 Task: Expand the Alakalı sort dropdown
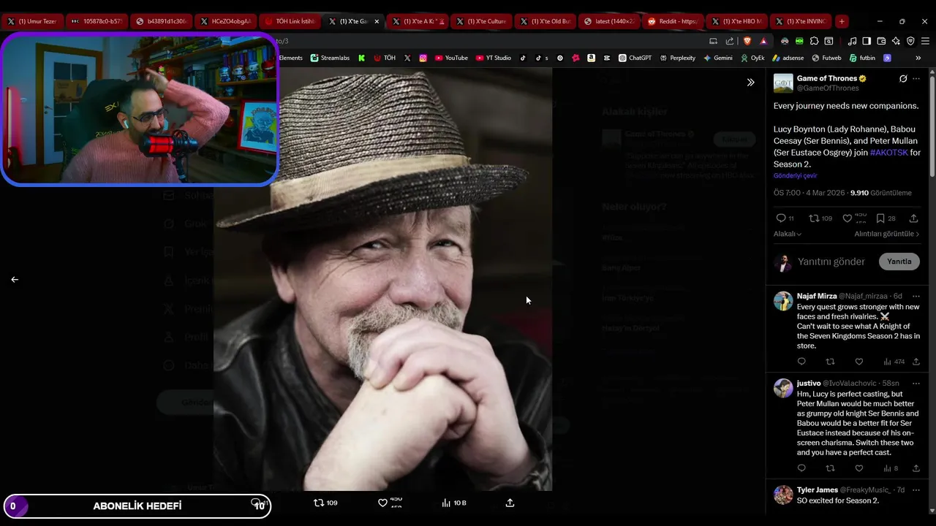(788, 234)
